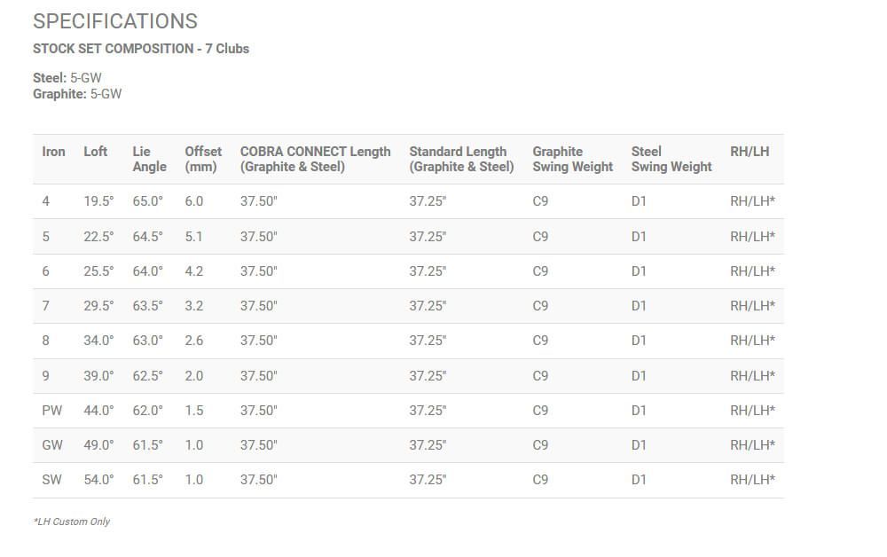Select the 4.2 offset value for 6 iron
Screen dimensions: 887x557
[x=194, y=271]
